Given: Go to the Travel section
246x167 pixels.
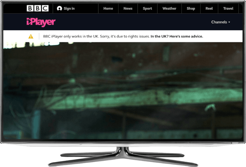Looking at the screenshot, I should (x=228, y=9).
